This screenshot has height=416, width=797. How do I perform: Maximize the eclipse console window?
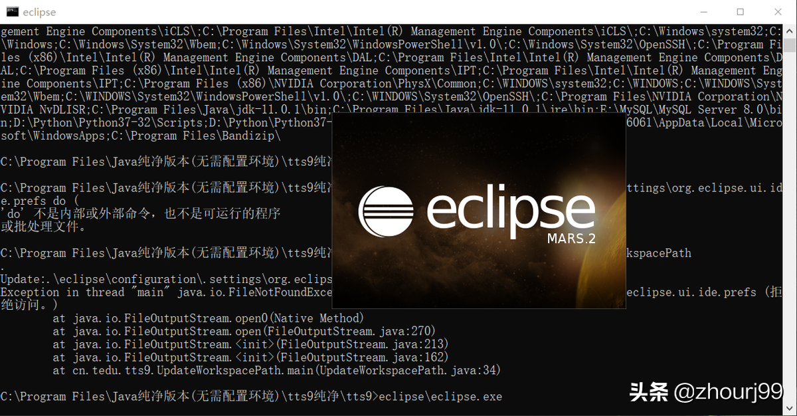click(741, 12)
